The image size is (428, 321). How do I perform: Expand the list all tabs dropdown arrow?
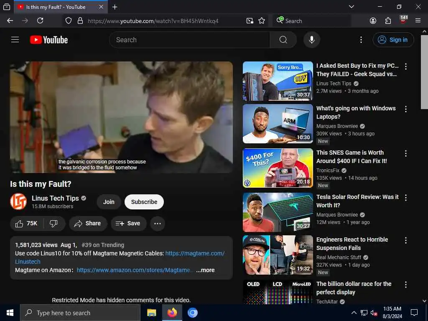pyautogui.click(x=352, y=7)
